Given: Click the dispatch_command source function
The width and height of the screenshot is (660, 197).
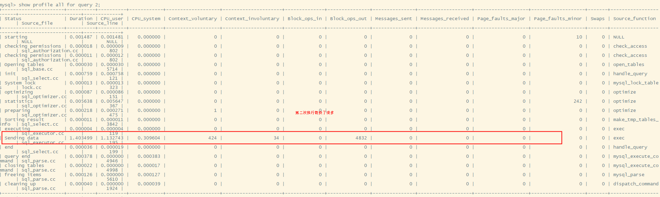Looking at the screenshot, I should pyautogui.click(x=636, y=184).
